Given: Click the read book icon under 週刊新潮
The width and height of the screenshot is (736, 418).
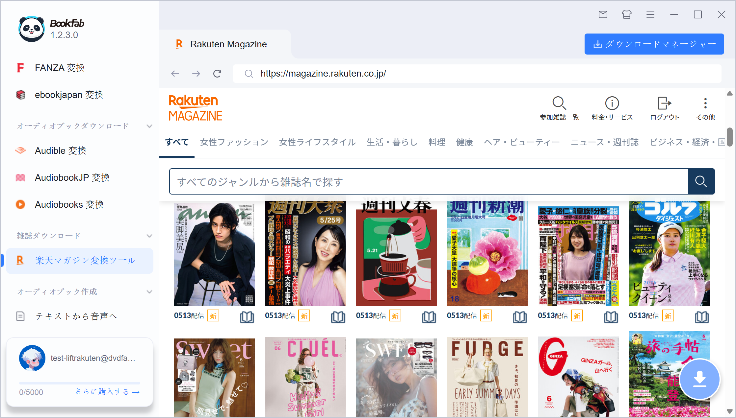Looking at the screenshot, I should pos(520,317).
